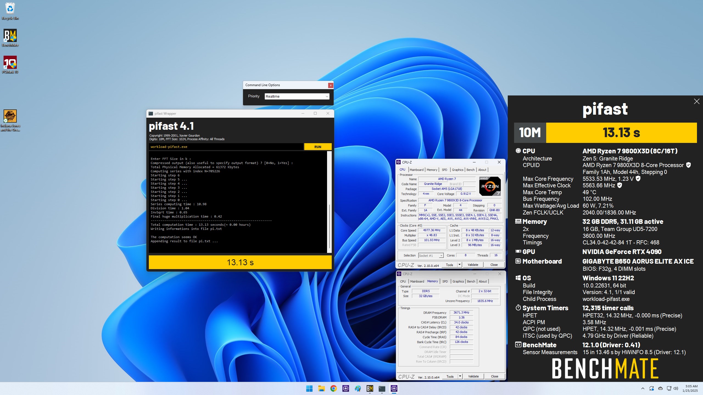Screen dimensions: 703x395
Task: Click Tools button in upper CPU-Z window
Action: pyautogui.click(x=450, y=265)
